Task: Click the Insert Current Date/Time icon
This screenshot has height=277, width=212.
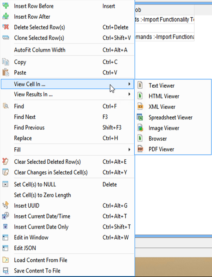Action: [x=6, y=216]
